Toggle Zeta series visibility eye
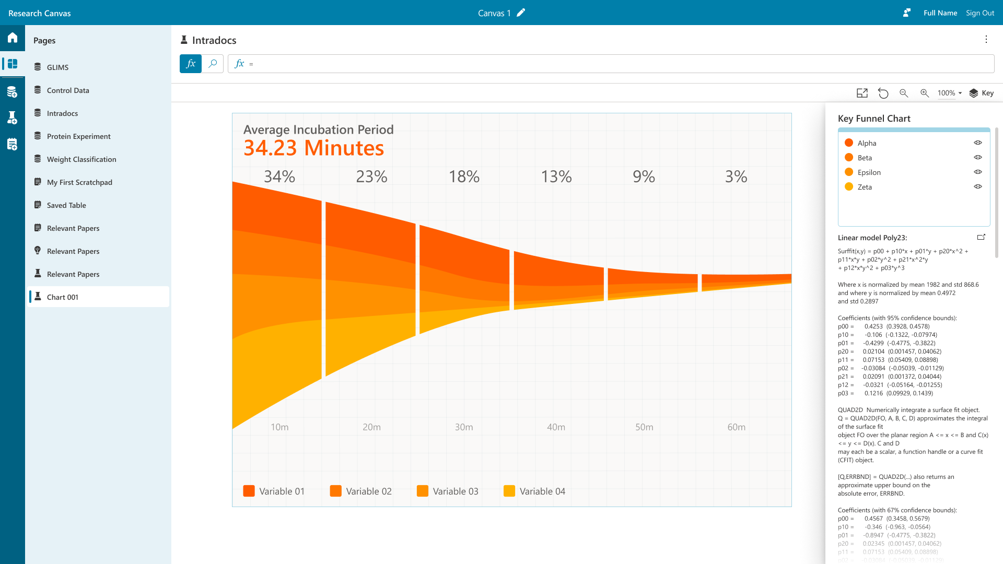The image size is (1003, 564). 978,187
